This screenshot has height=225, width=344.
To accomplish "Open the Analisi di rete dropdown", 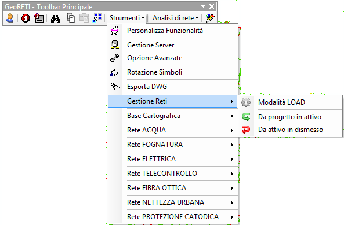I will 175,18.
